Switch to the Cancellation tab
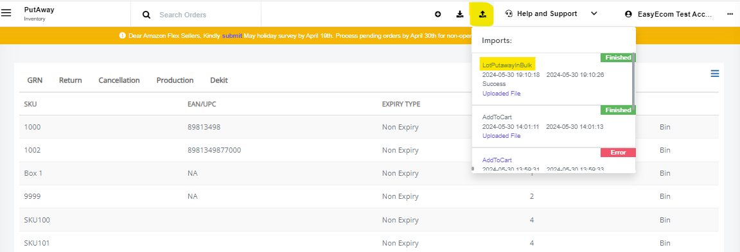 click(x=119, y=80)
